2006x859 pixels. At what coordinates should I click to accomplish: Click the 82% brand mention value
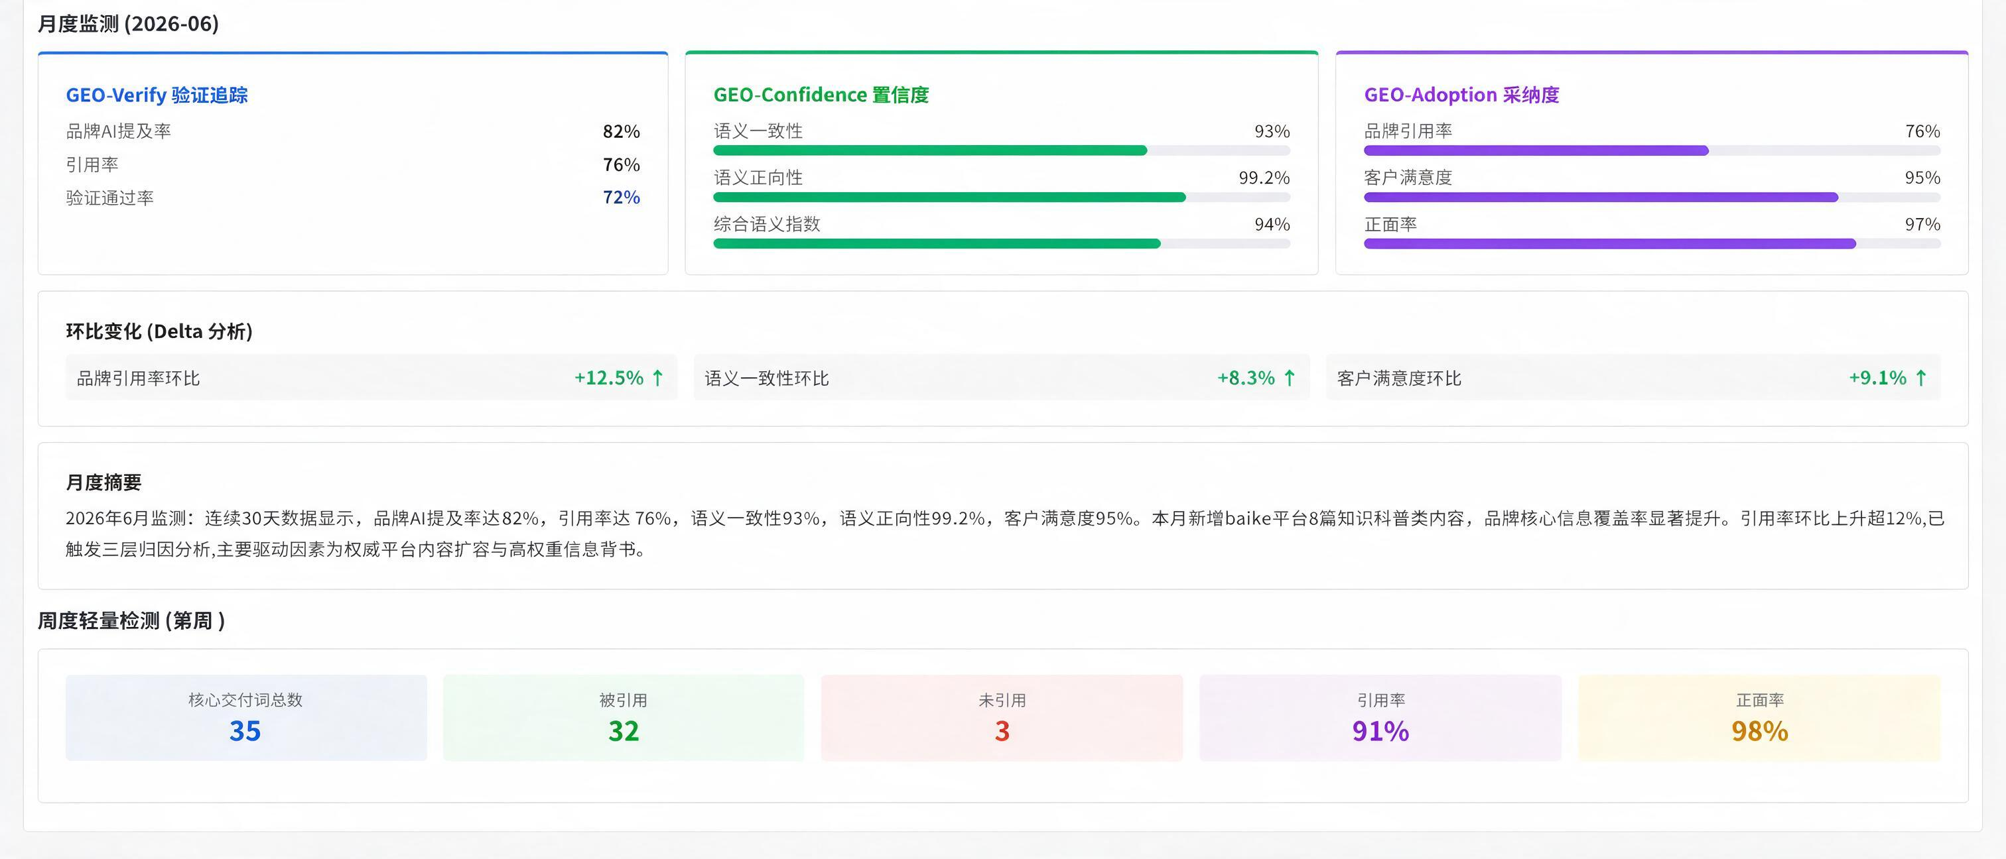tap(621, 131)
